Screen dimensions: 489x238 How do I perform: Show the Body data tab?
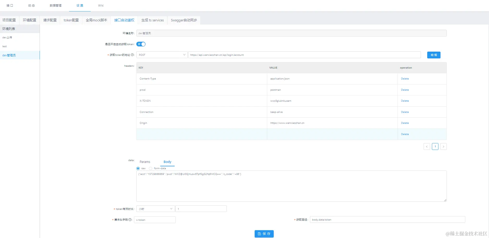pyautogui.click(x=167, y=162)
